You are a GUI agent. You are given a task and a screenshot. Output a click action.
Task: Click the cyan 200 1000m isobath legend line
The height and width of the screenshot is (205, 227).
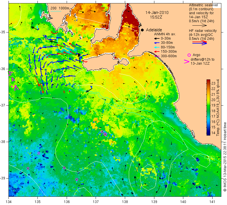click(x=56, y=11)
